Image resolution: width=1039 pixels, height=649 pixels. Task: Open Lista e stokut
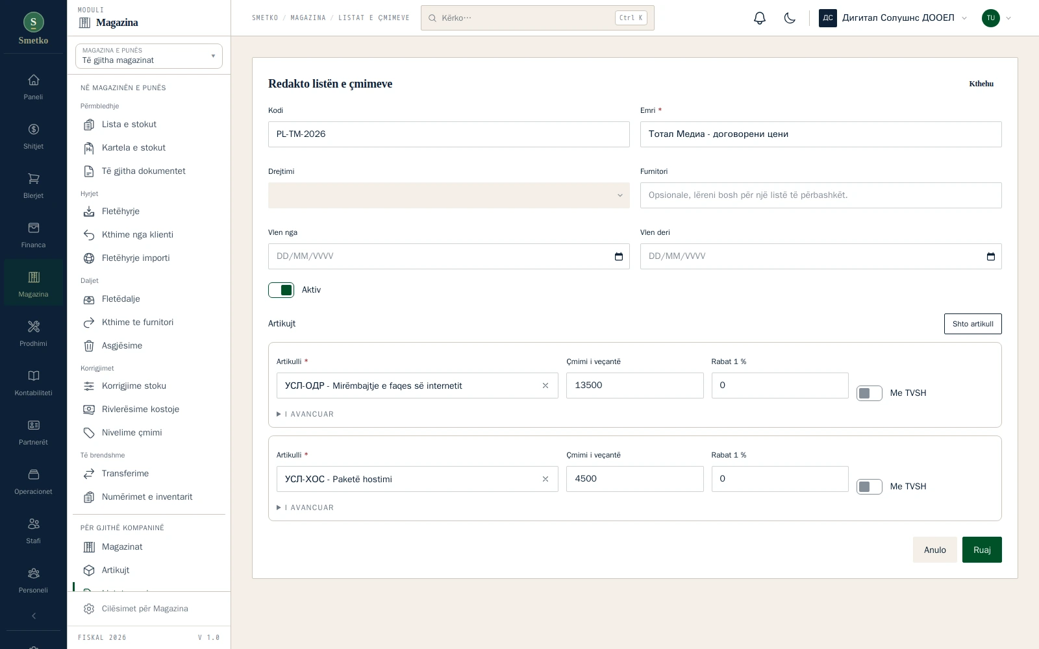coord(149,125)
